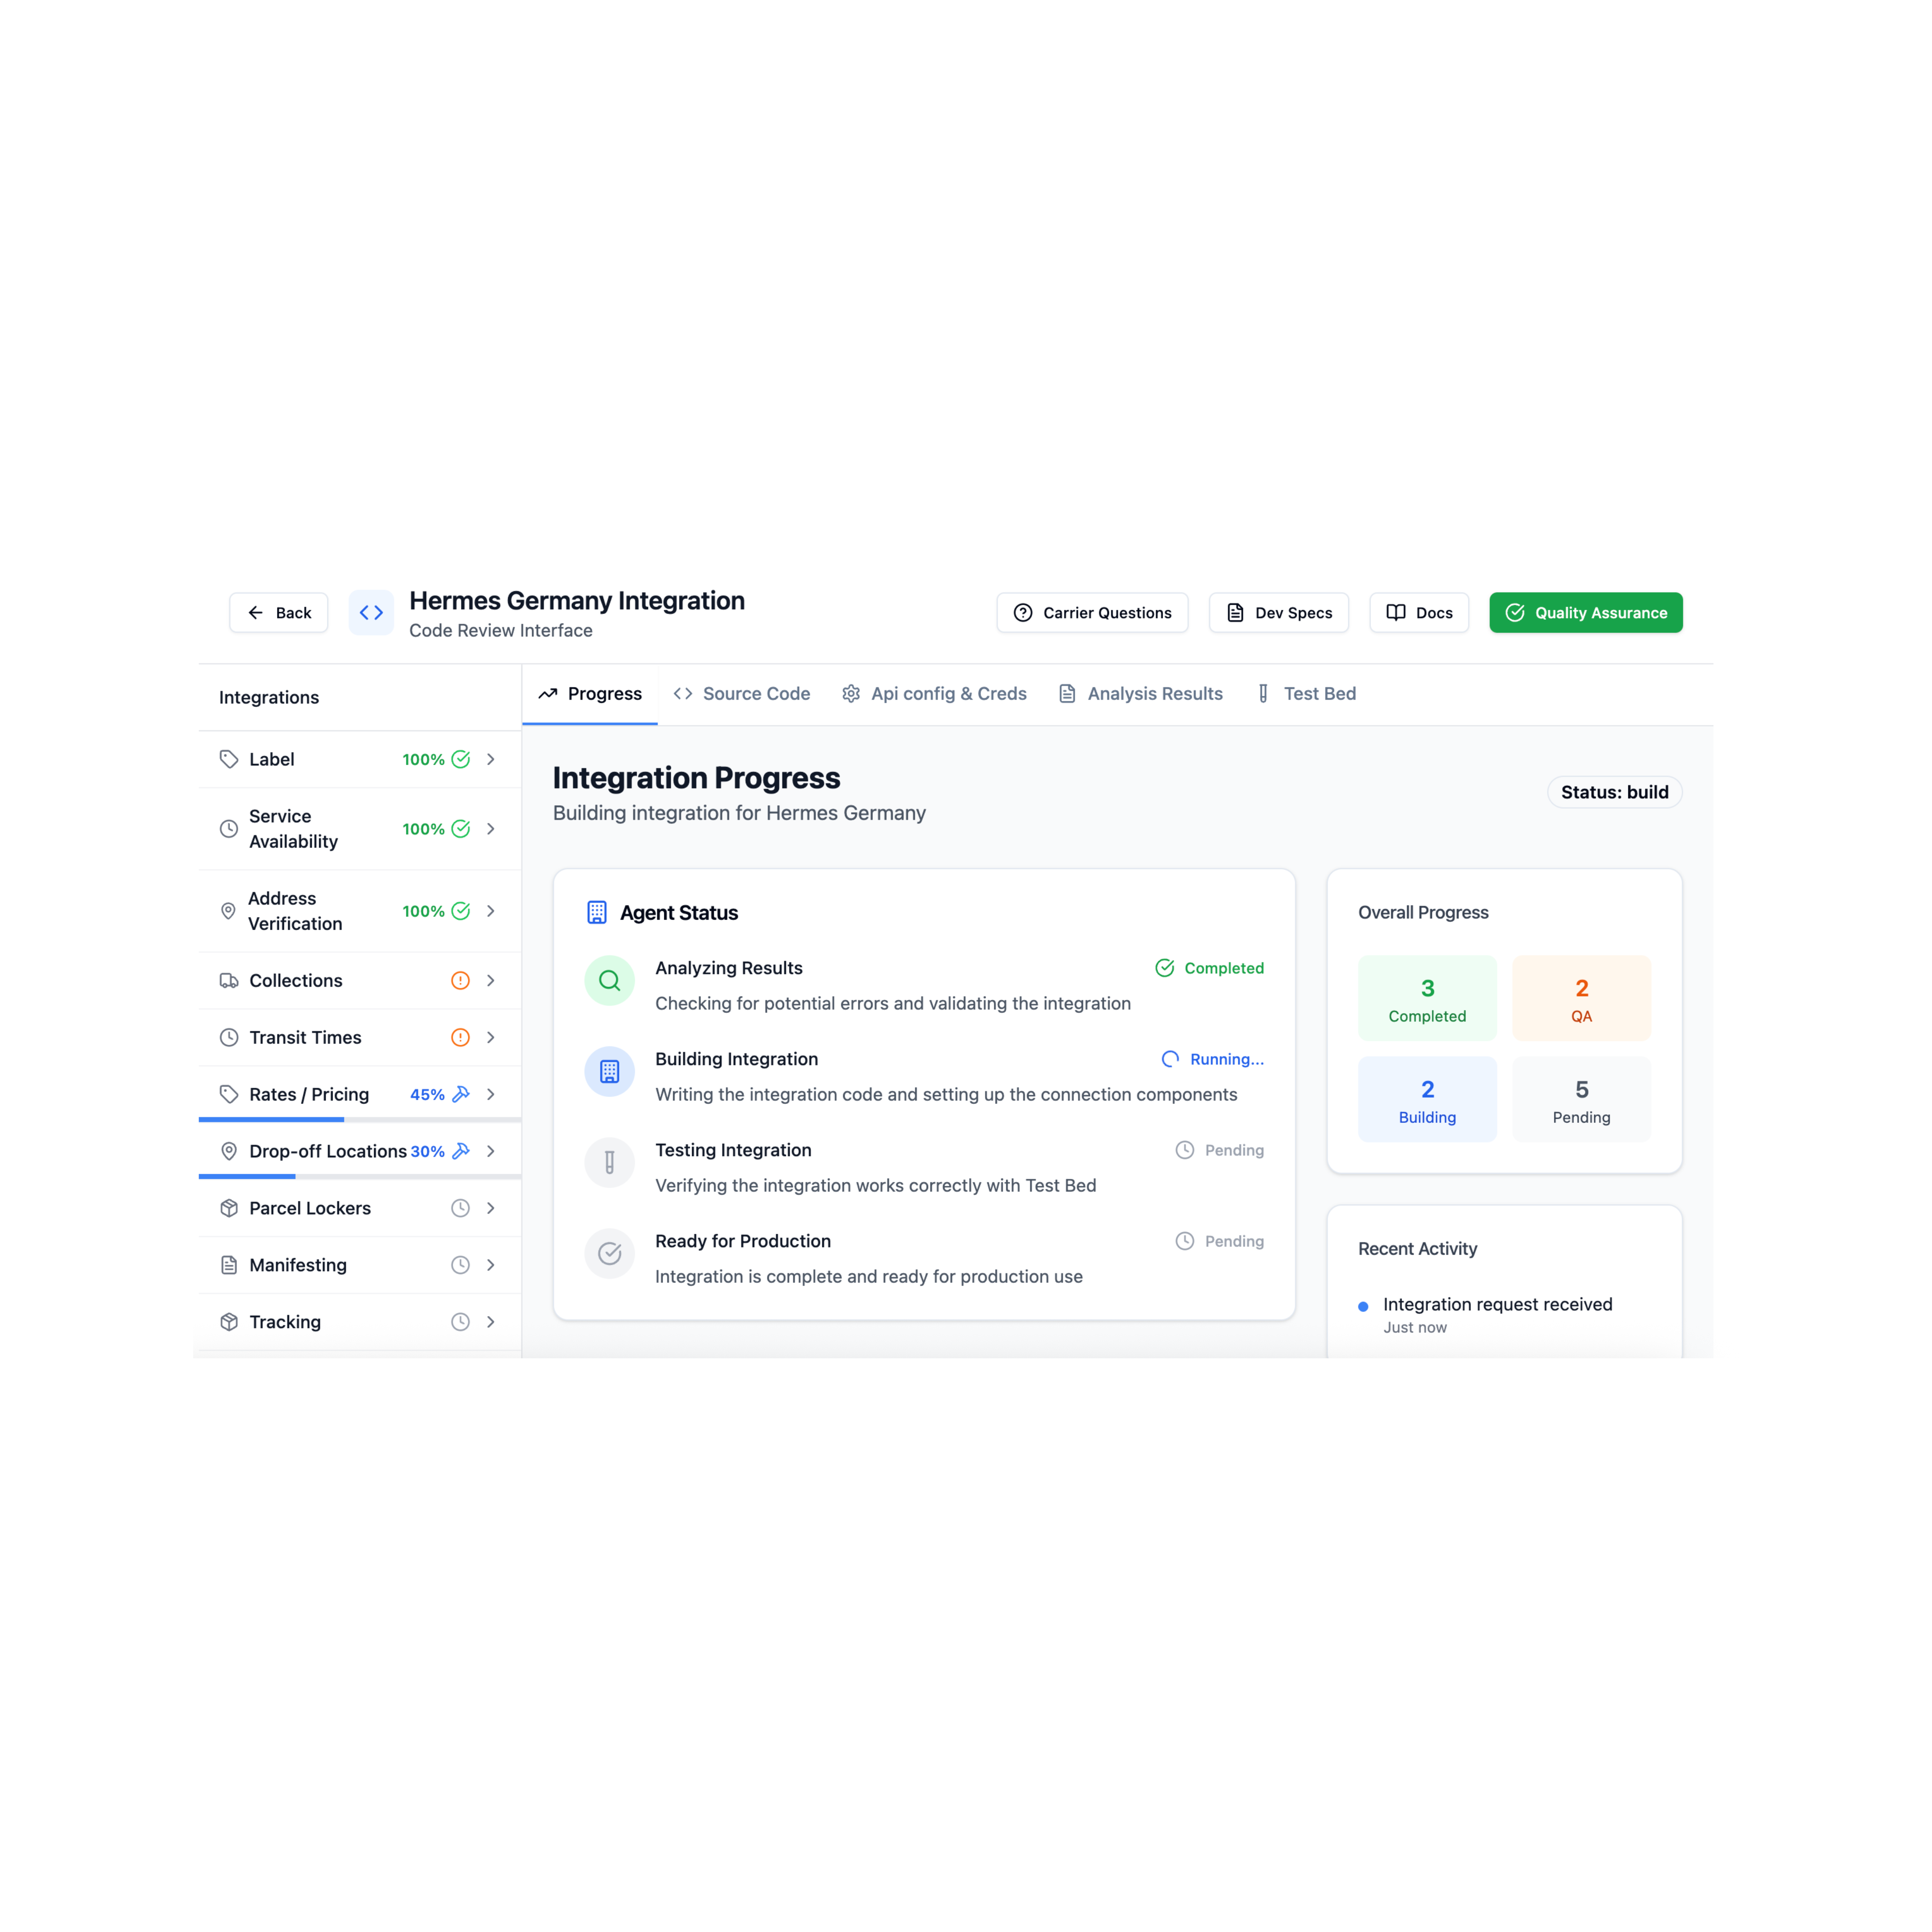Click the Manifesting pending clock icon
This screenshot has height=1932, width=1932.
[x=460, y=1265]
